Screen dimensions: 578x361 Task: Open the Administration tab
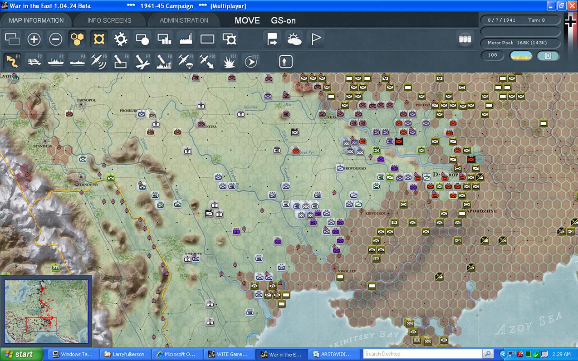coord(184,20)
